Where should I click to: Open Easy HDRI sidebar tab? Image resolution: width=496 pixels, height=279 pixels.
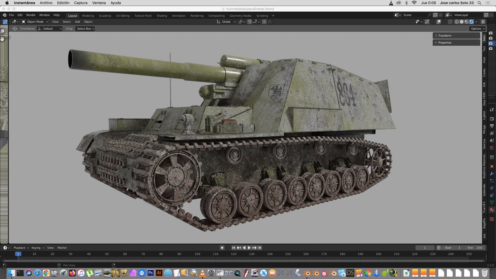(x=484, y=99)
